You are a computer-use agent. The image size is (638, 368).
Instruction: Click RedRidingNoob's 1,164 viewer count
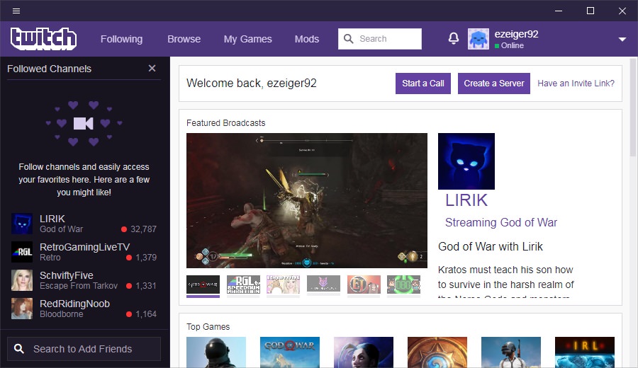(x=146, y=314)
